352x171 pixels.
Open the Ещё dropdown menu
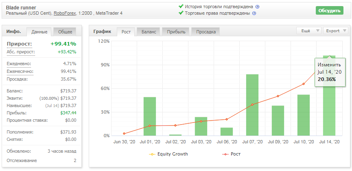pyautogui.click(x=309, y=31)
